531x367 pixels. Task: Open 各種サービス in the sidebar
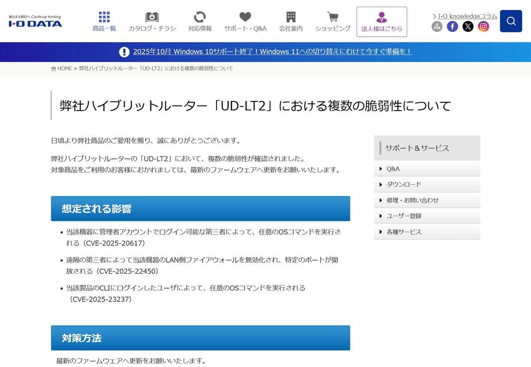(x=427, y=232)
